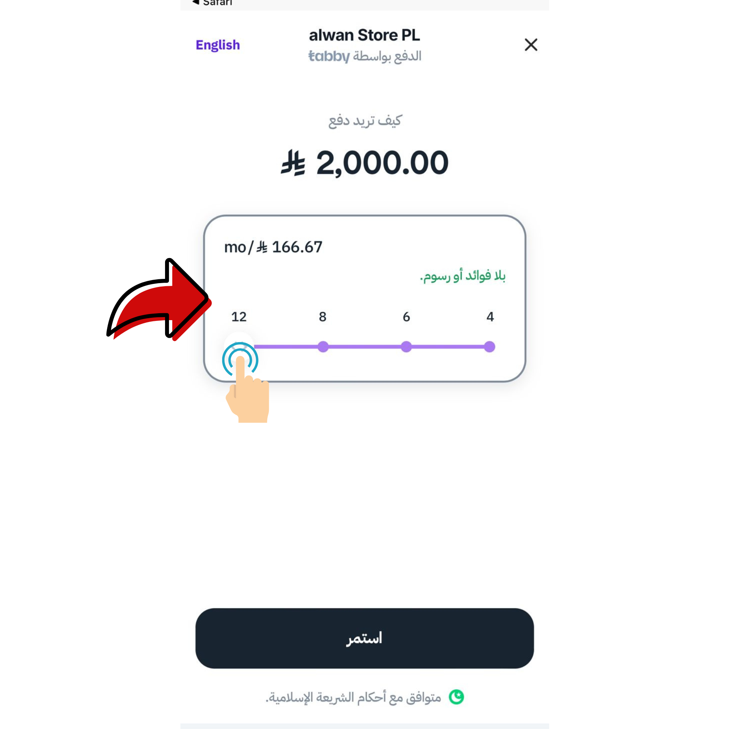Tap the 8 installments label
Image resolution: width=729 pixels, height=729 pixels.
(x=323, y=317)
